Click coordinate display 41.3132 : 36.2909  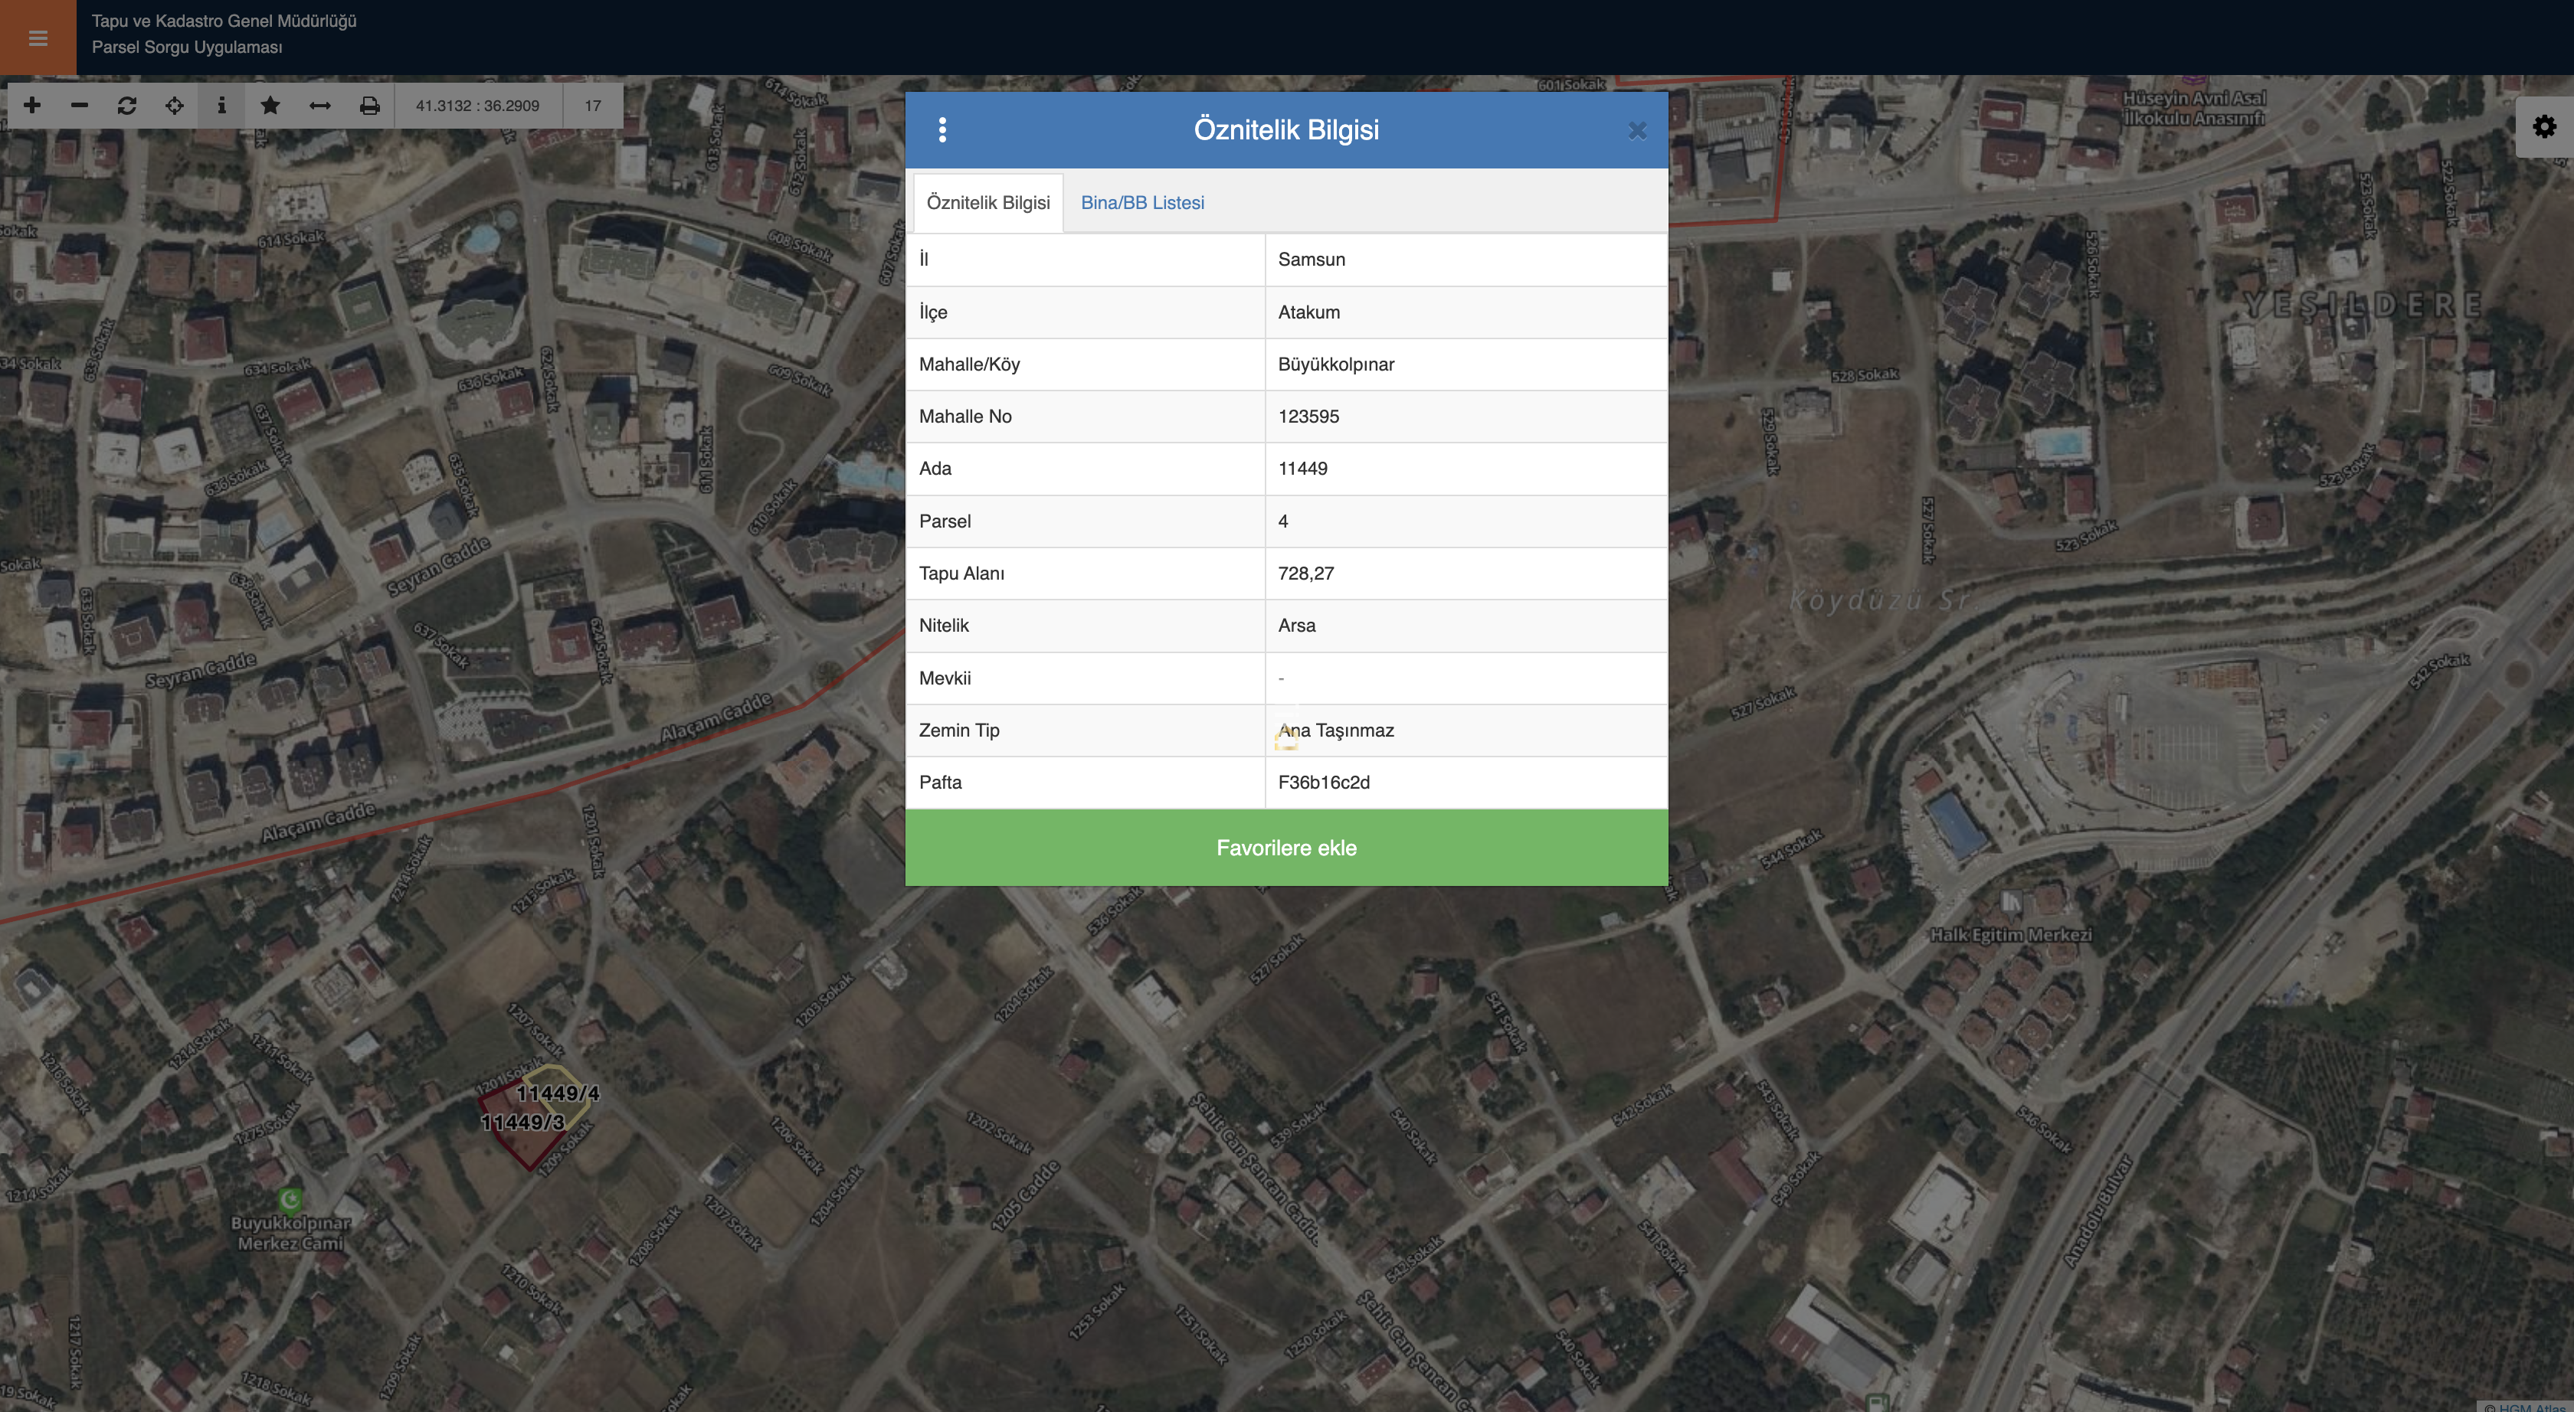(477, 106)
